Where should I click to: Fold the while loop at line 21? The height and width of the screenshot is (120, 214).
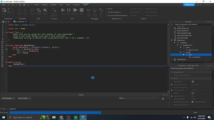point(7,62)
